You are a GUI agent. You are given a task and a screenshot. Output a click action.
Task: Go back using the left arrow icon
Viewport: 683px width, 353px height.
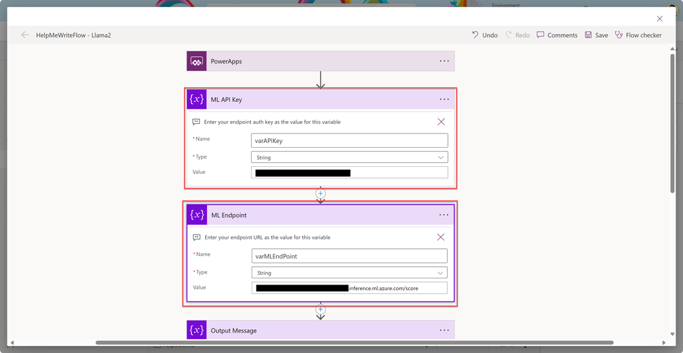click(25, 35)
